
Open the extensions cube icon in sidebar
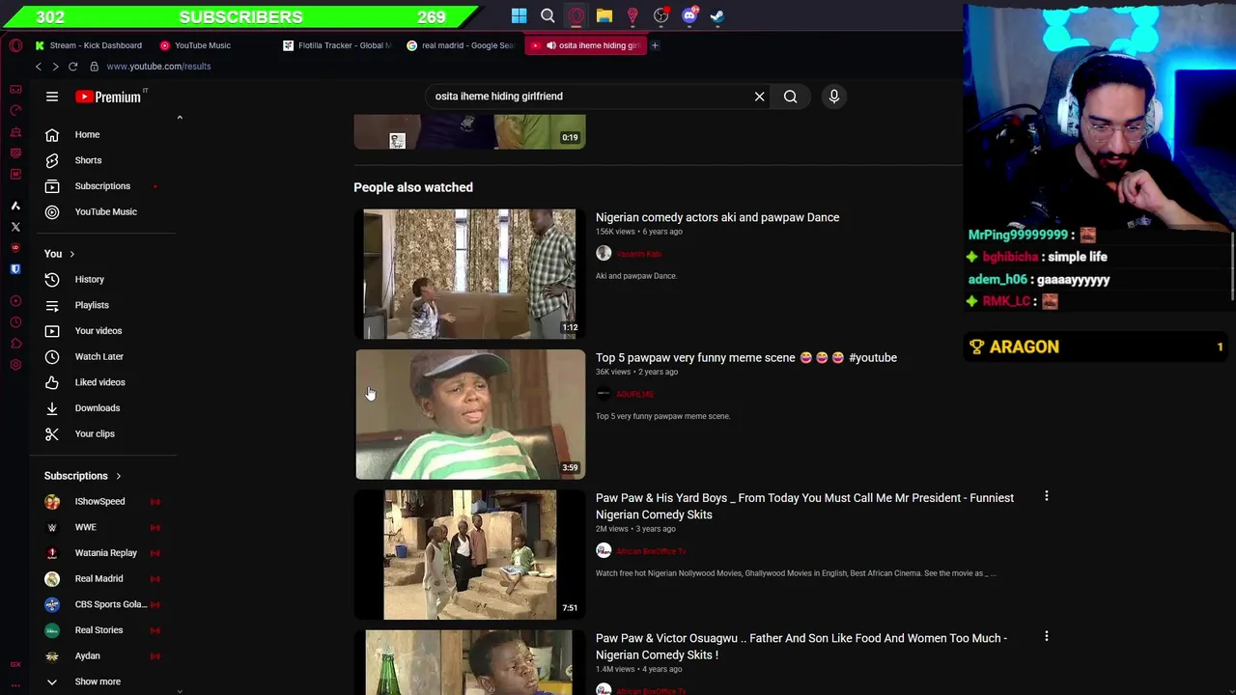click(15, 344)
